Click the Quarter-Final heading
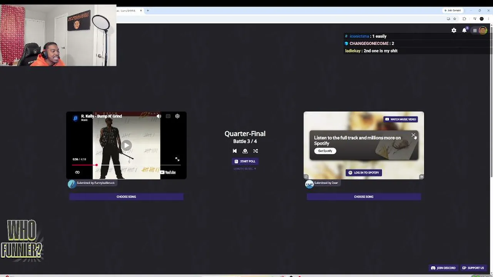Viewport: 493px width, 277px height. [245, 133]
